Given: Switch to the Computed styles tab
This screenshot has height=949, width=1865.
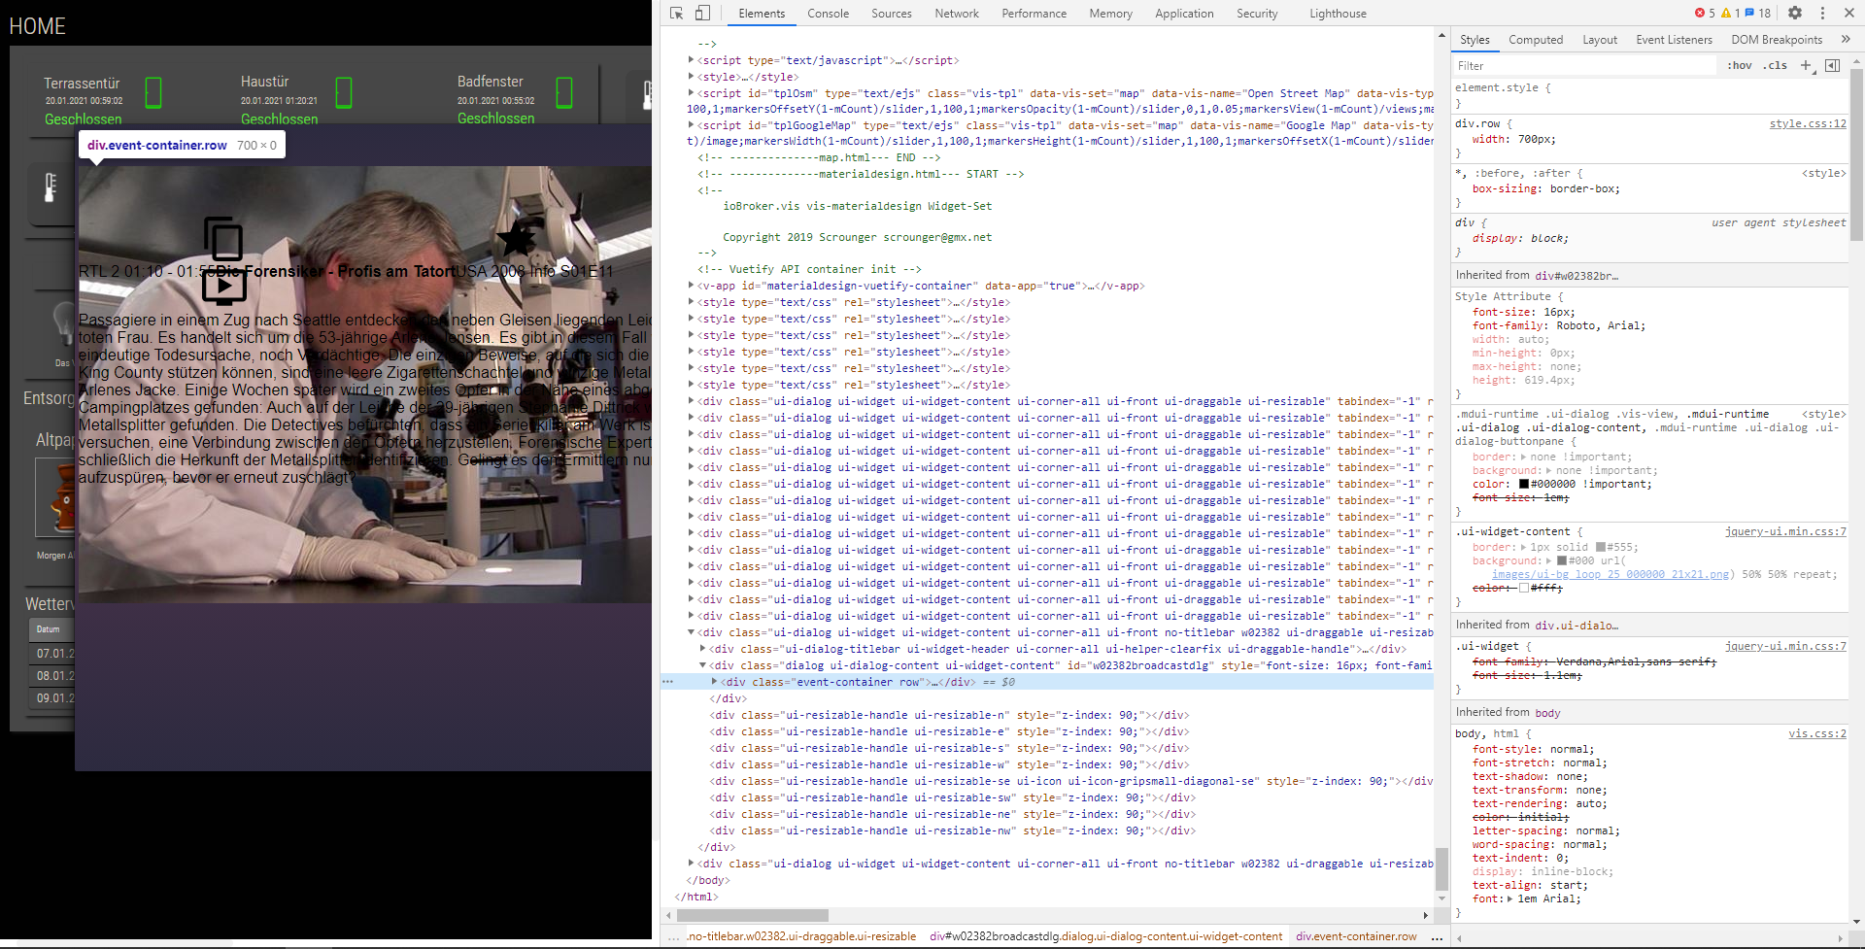Looking at the screenshot, I should [x=1536, y=40].
